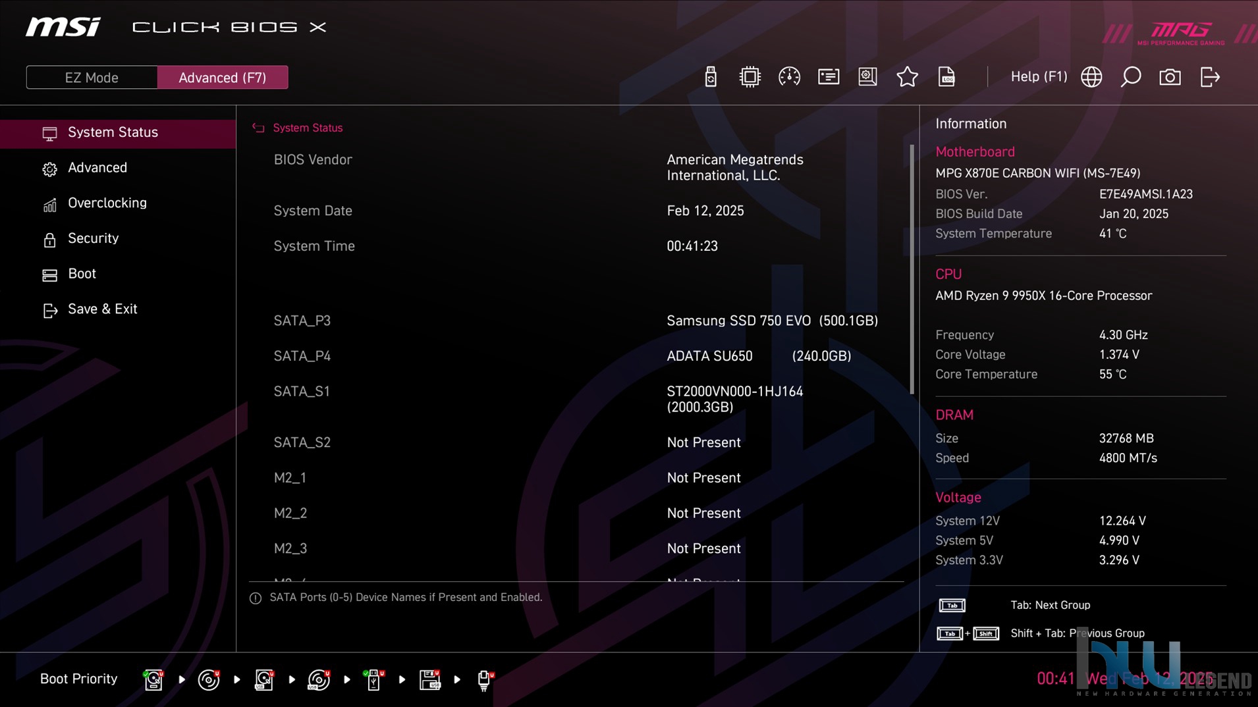The width and height of the screenshot is (1258, 707).
Task: Click the DRAM Speed value 4800 MT/s
Action: click(1128, 458)
